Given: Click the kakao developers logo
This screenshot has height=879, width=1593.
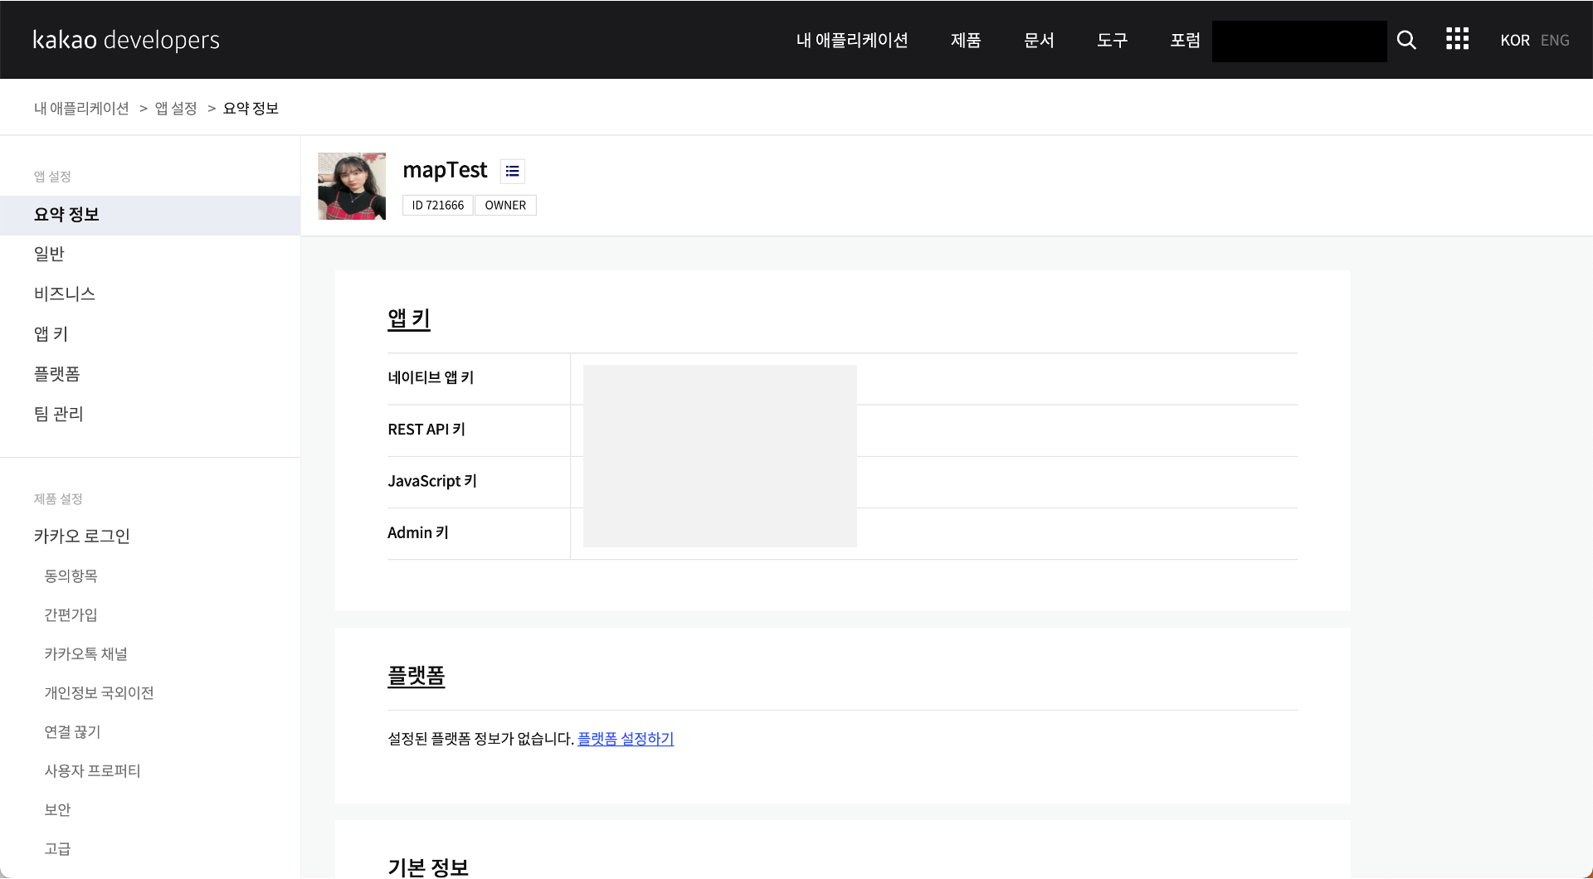Looking at the screenshot, I should click(126, 40).
